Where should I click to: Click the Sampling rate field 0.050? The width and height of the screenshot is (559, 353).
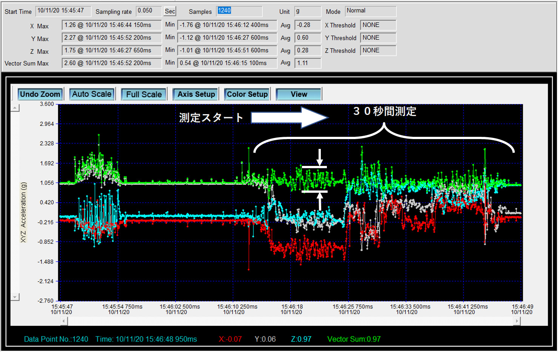[x=149, y=11]
